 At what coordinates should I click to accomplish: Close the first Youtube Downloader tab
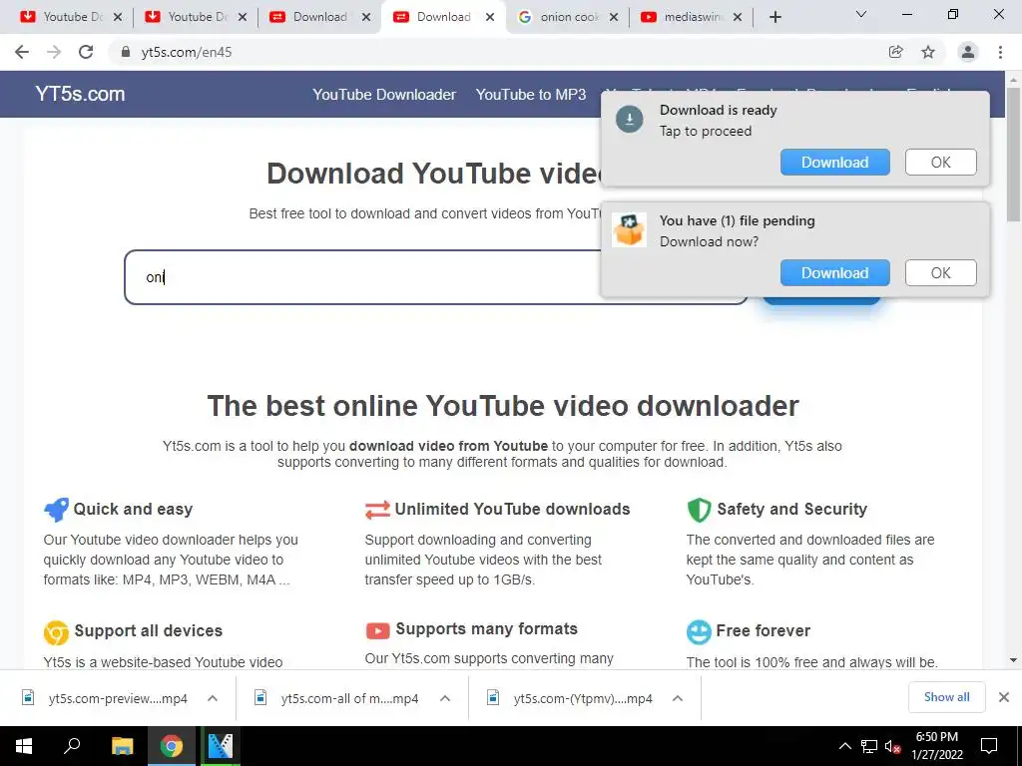118,17
